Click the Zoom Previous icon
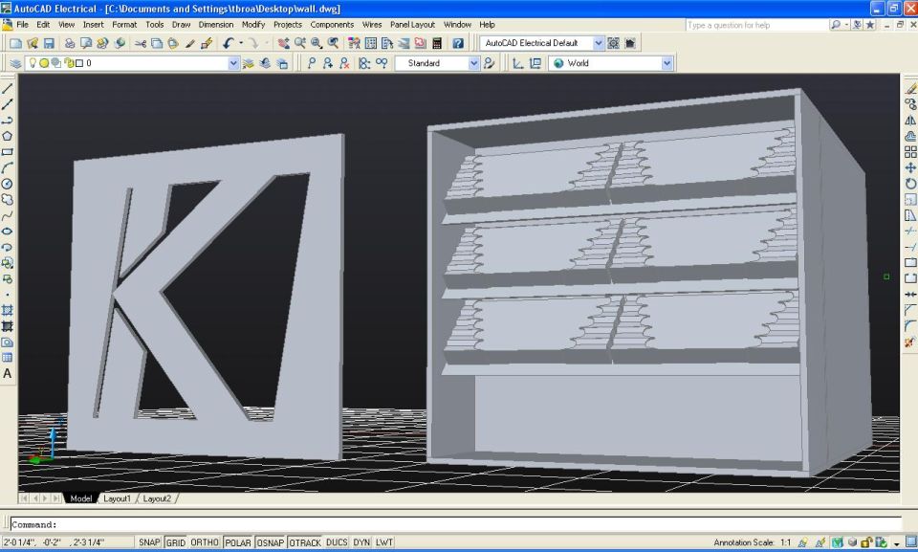Viewport: 918px width, 552px height. (333, 43)
